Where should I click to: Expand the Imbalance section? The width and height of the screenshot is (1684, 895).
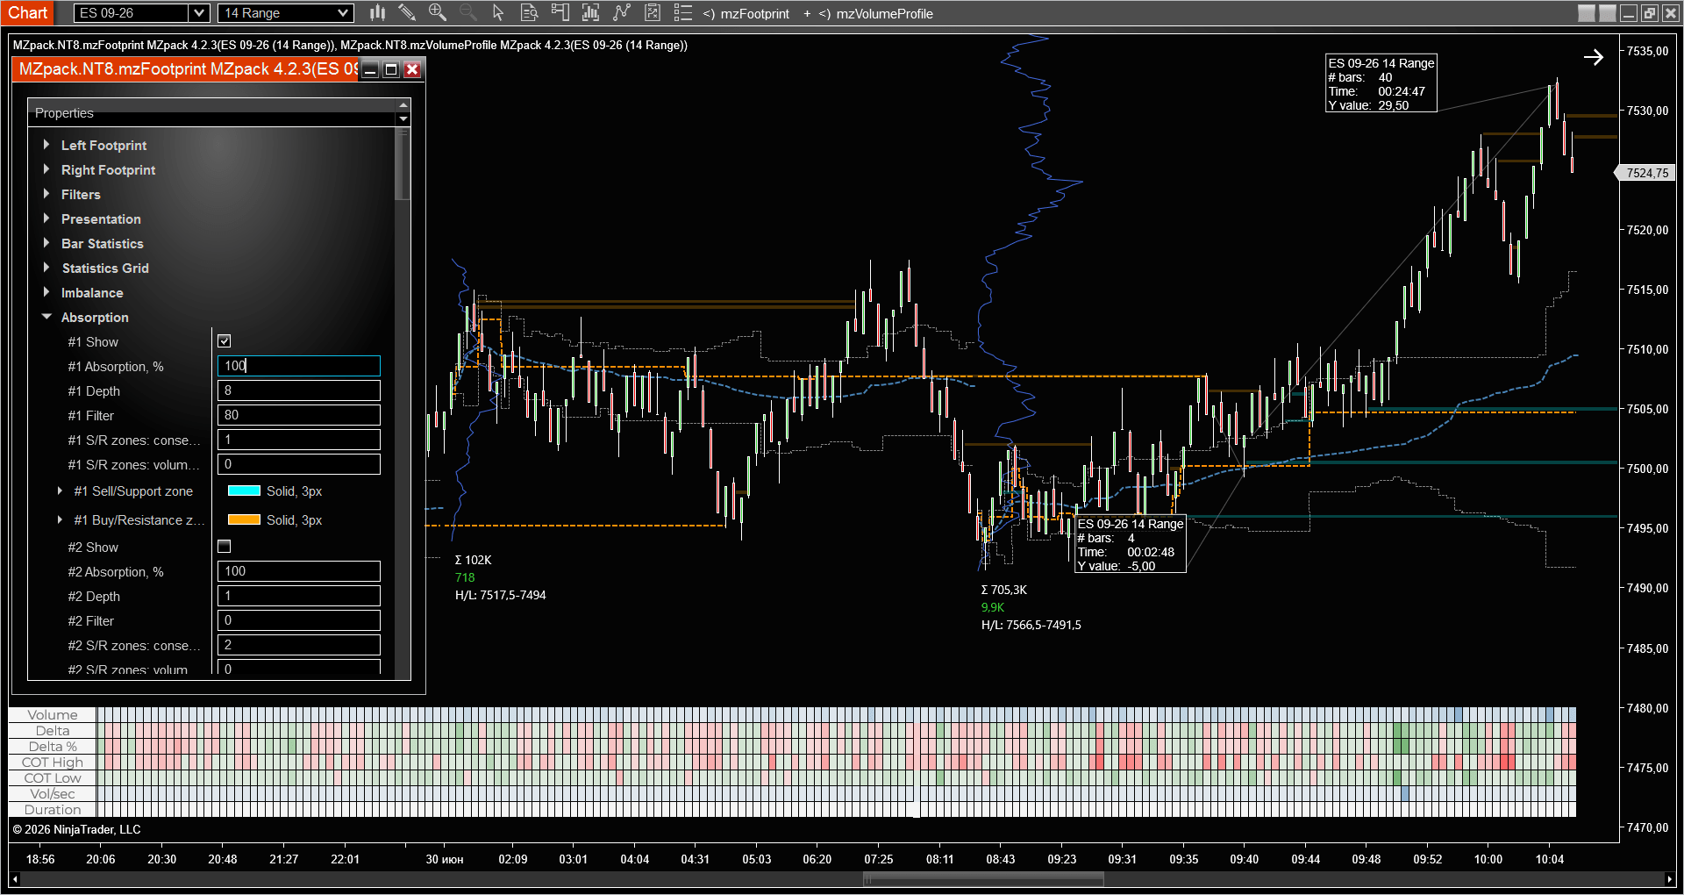tap(46, 292)
